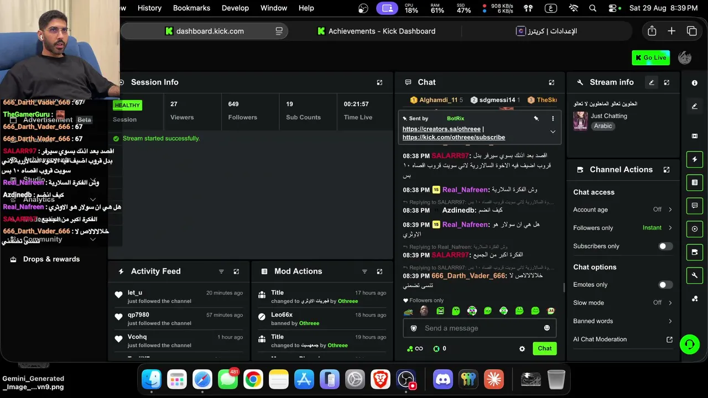The image size is (708, 398).
Task: Expand the Channel Actions panel
Action: click(667, 170)
